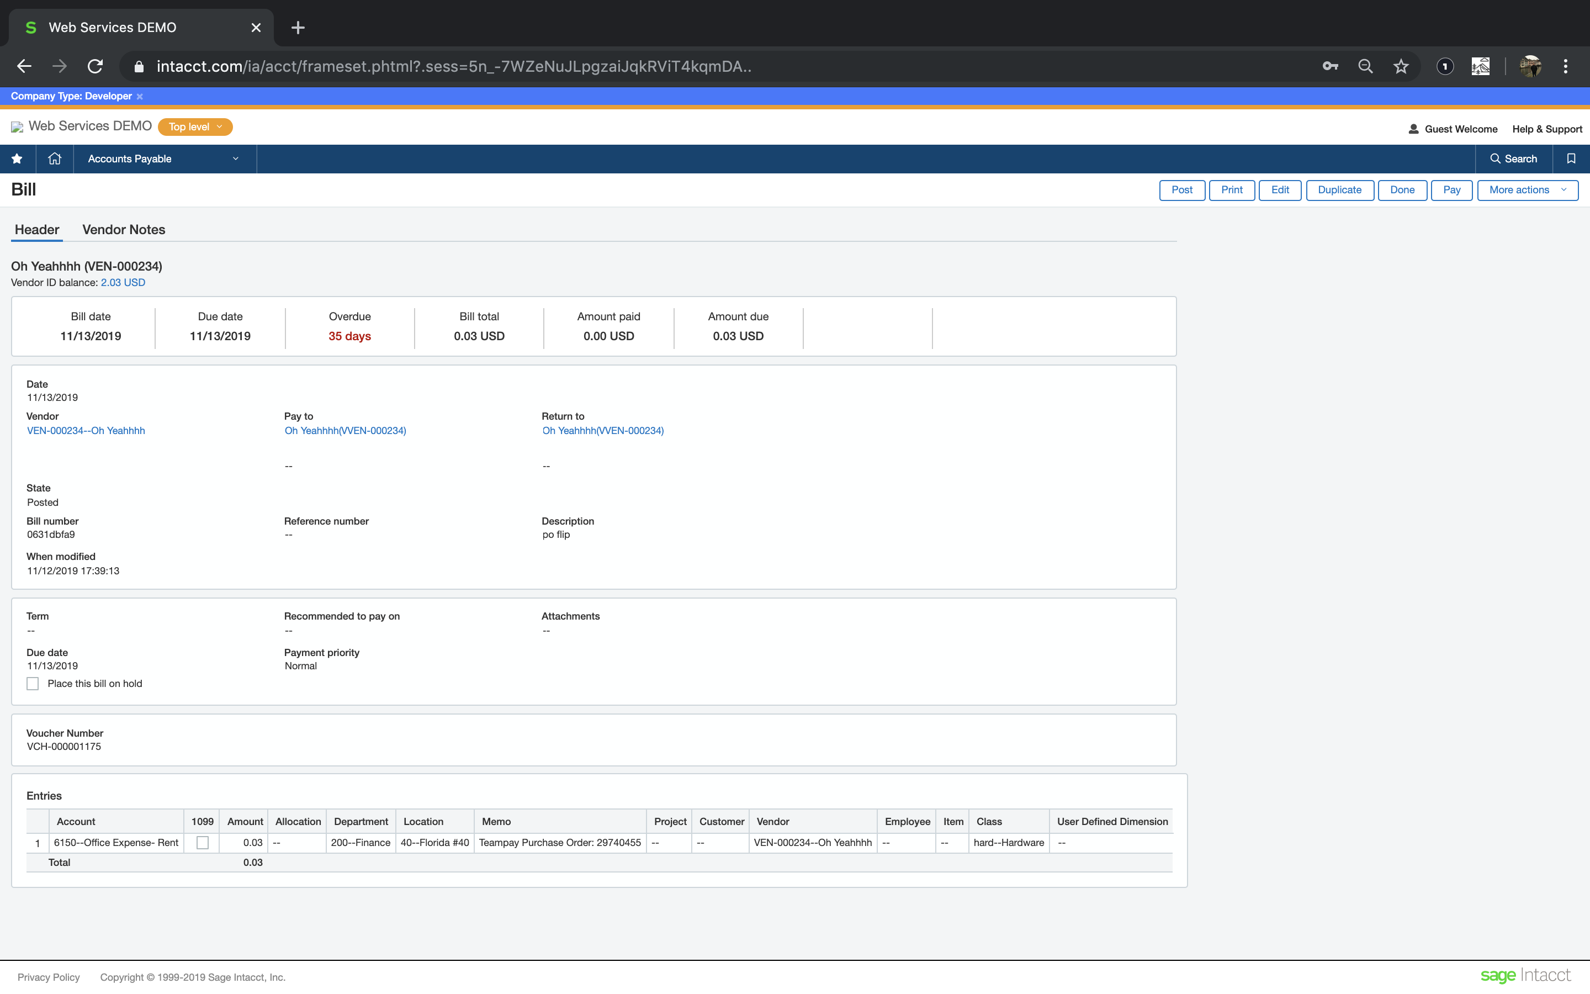This screenshot has width=1590, height=994.
Task: Bookmark page with browser star icon
Action: (x=1401, y=66)
